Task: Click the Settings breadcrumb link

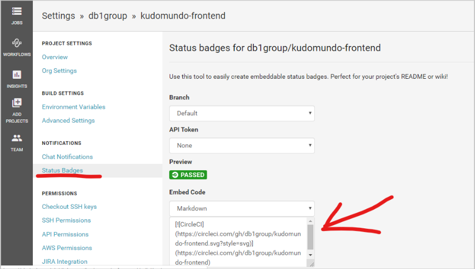Action: click(58, 16)
